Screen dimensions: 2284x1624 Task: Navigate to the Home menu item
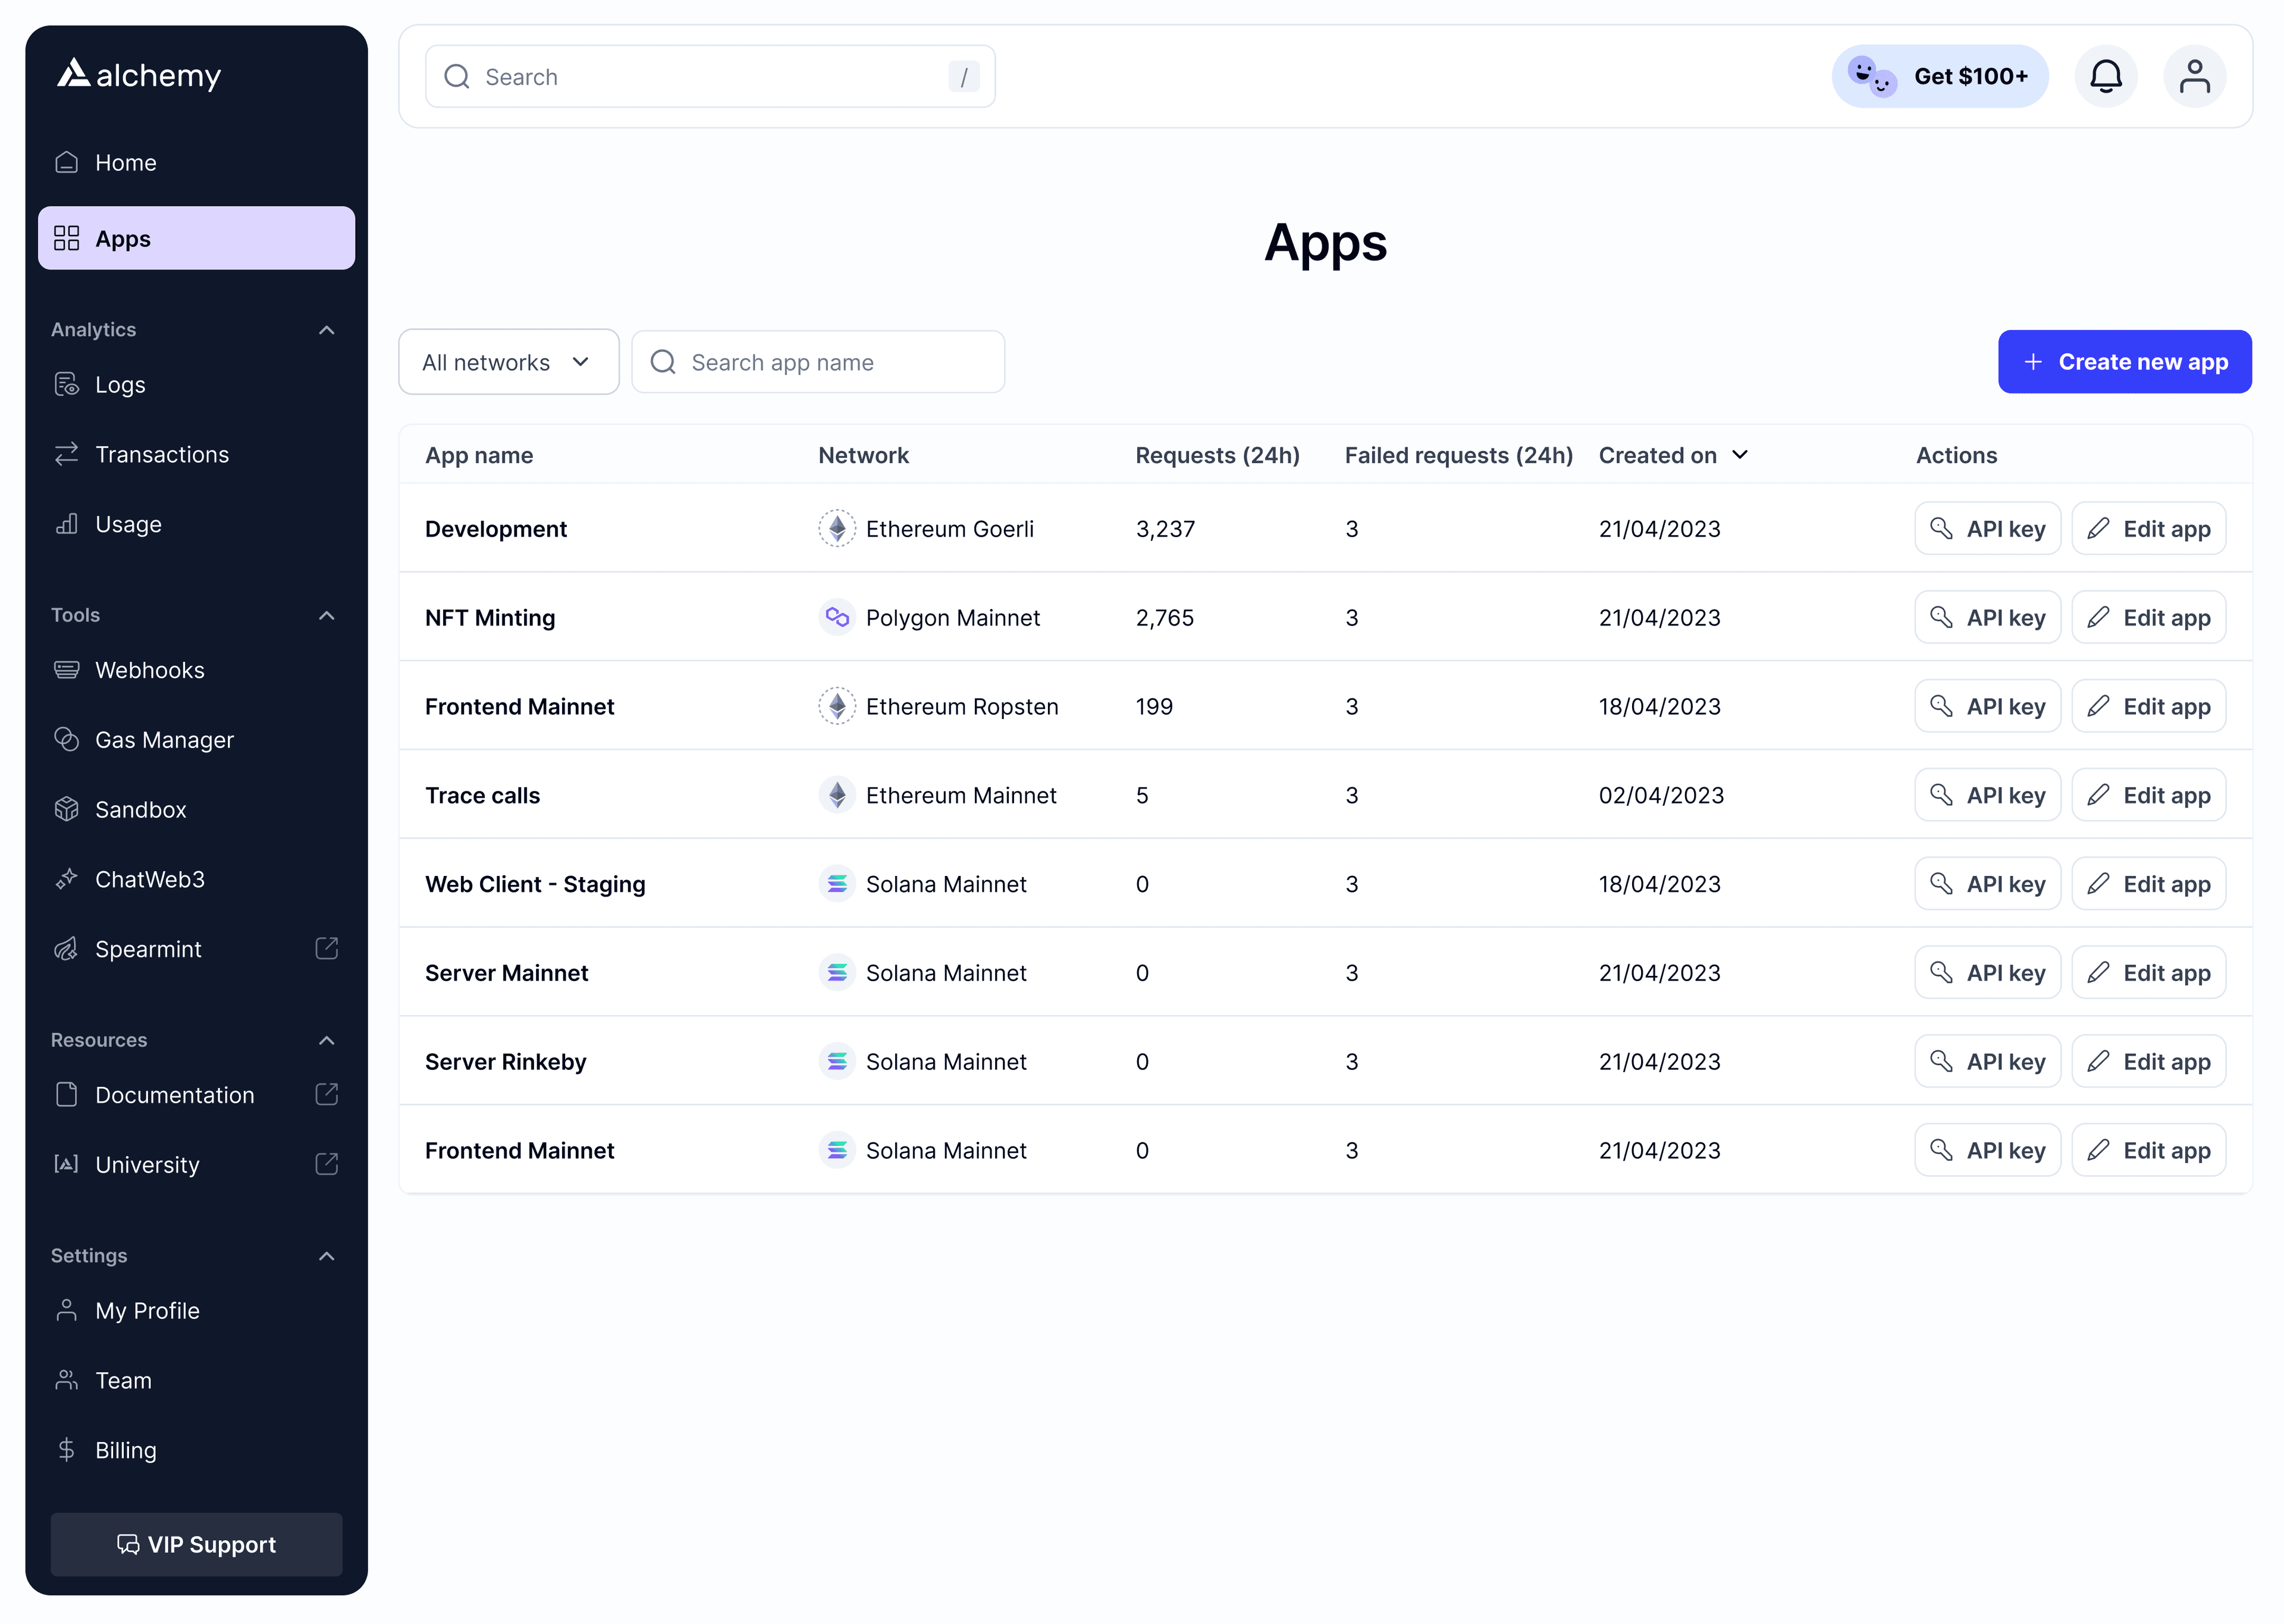[x=125, y=162]
